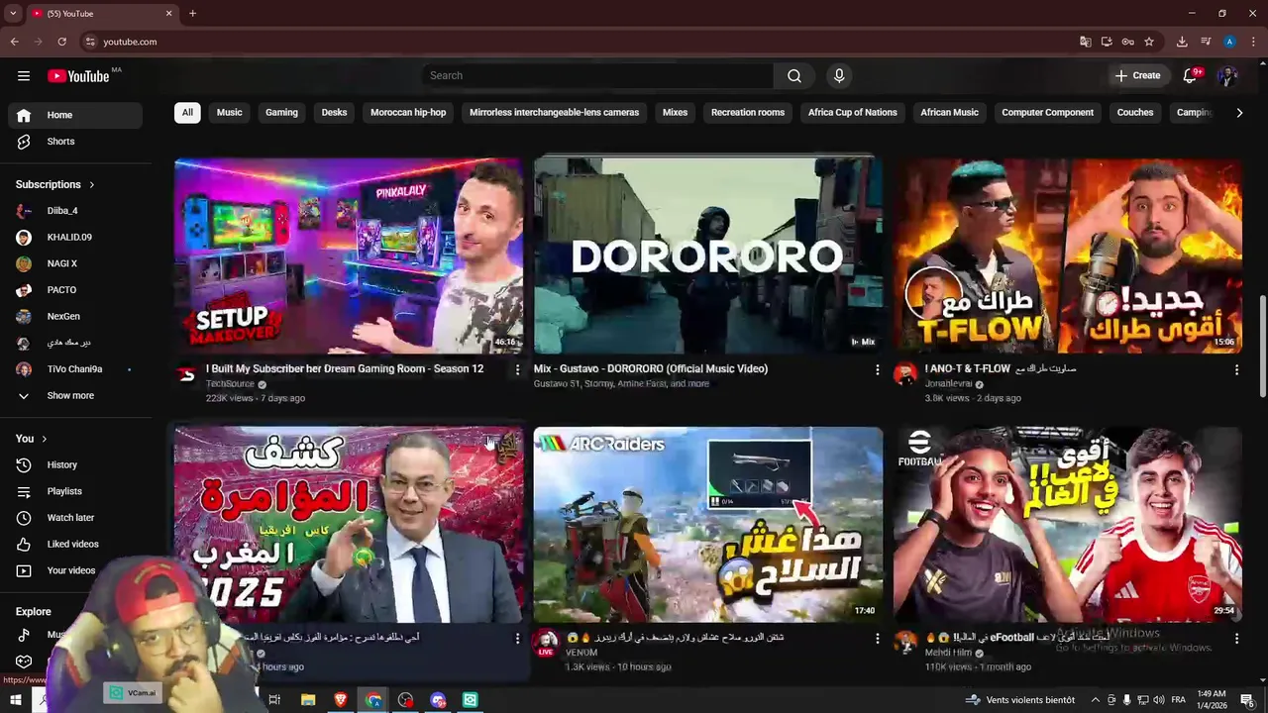Open the YouTube account avatar menu
Image resolution: width=1268 pixels, height=713 pixels.
[1227, 75]
